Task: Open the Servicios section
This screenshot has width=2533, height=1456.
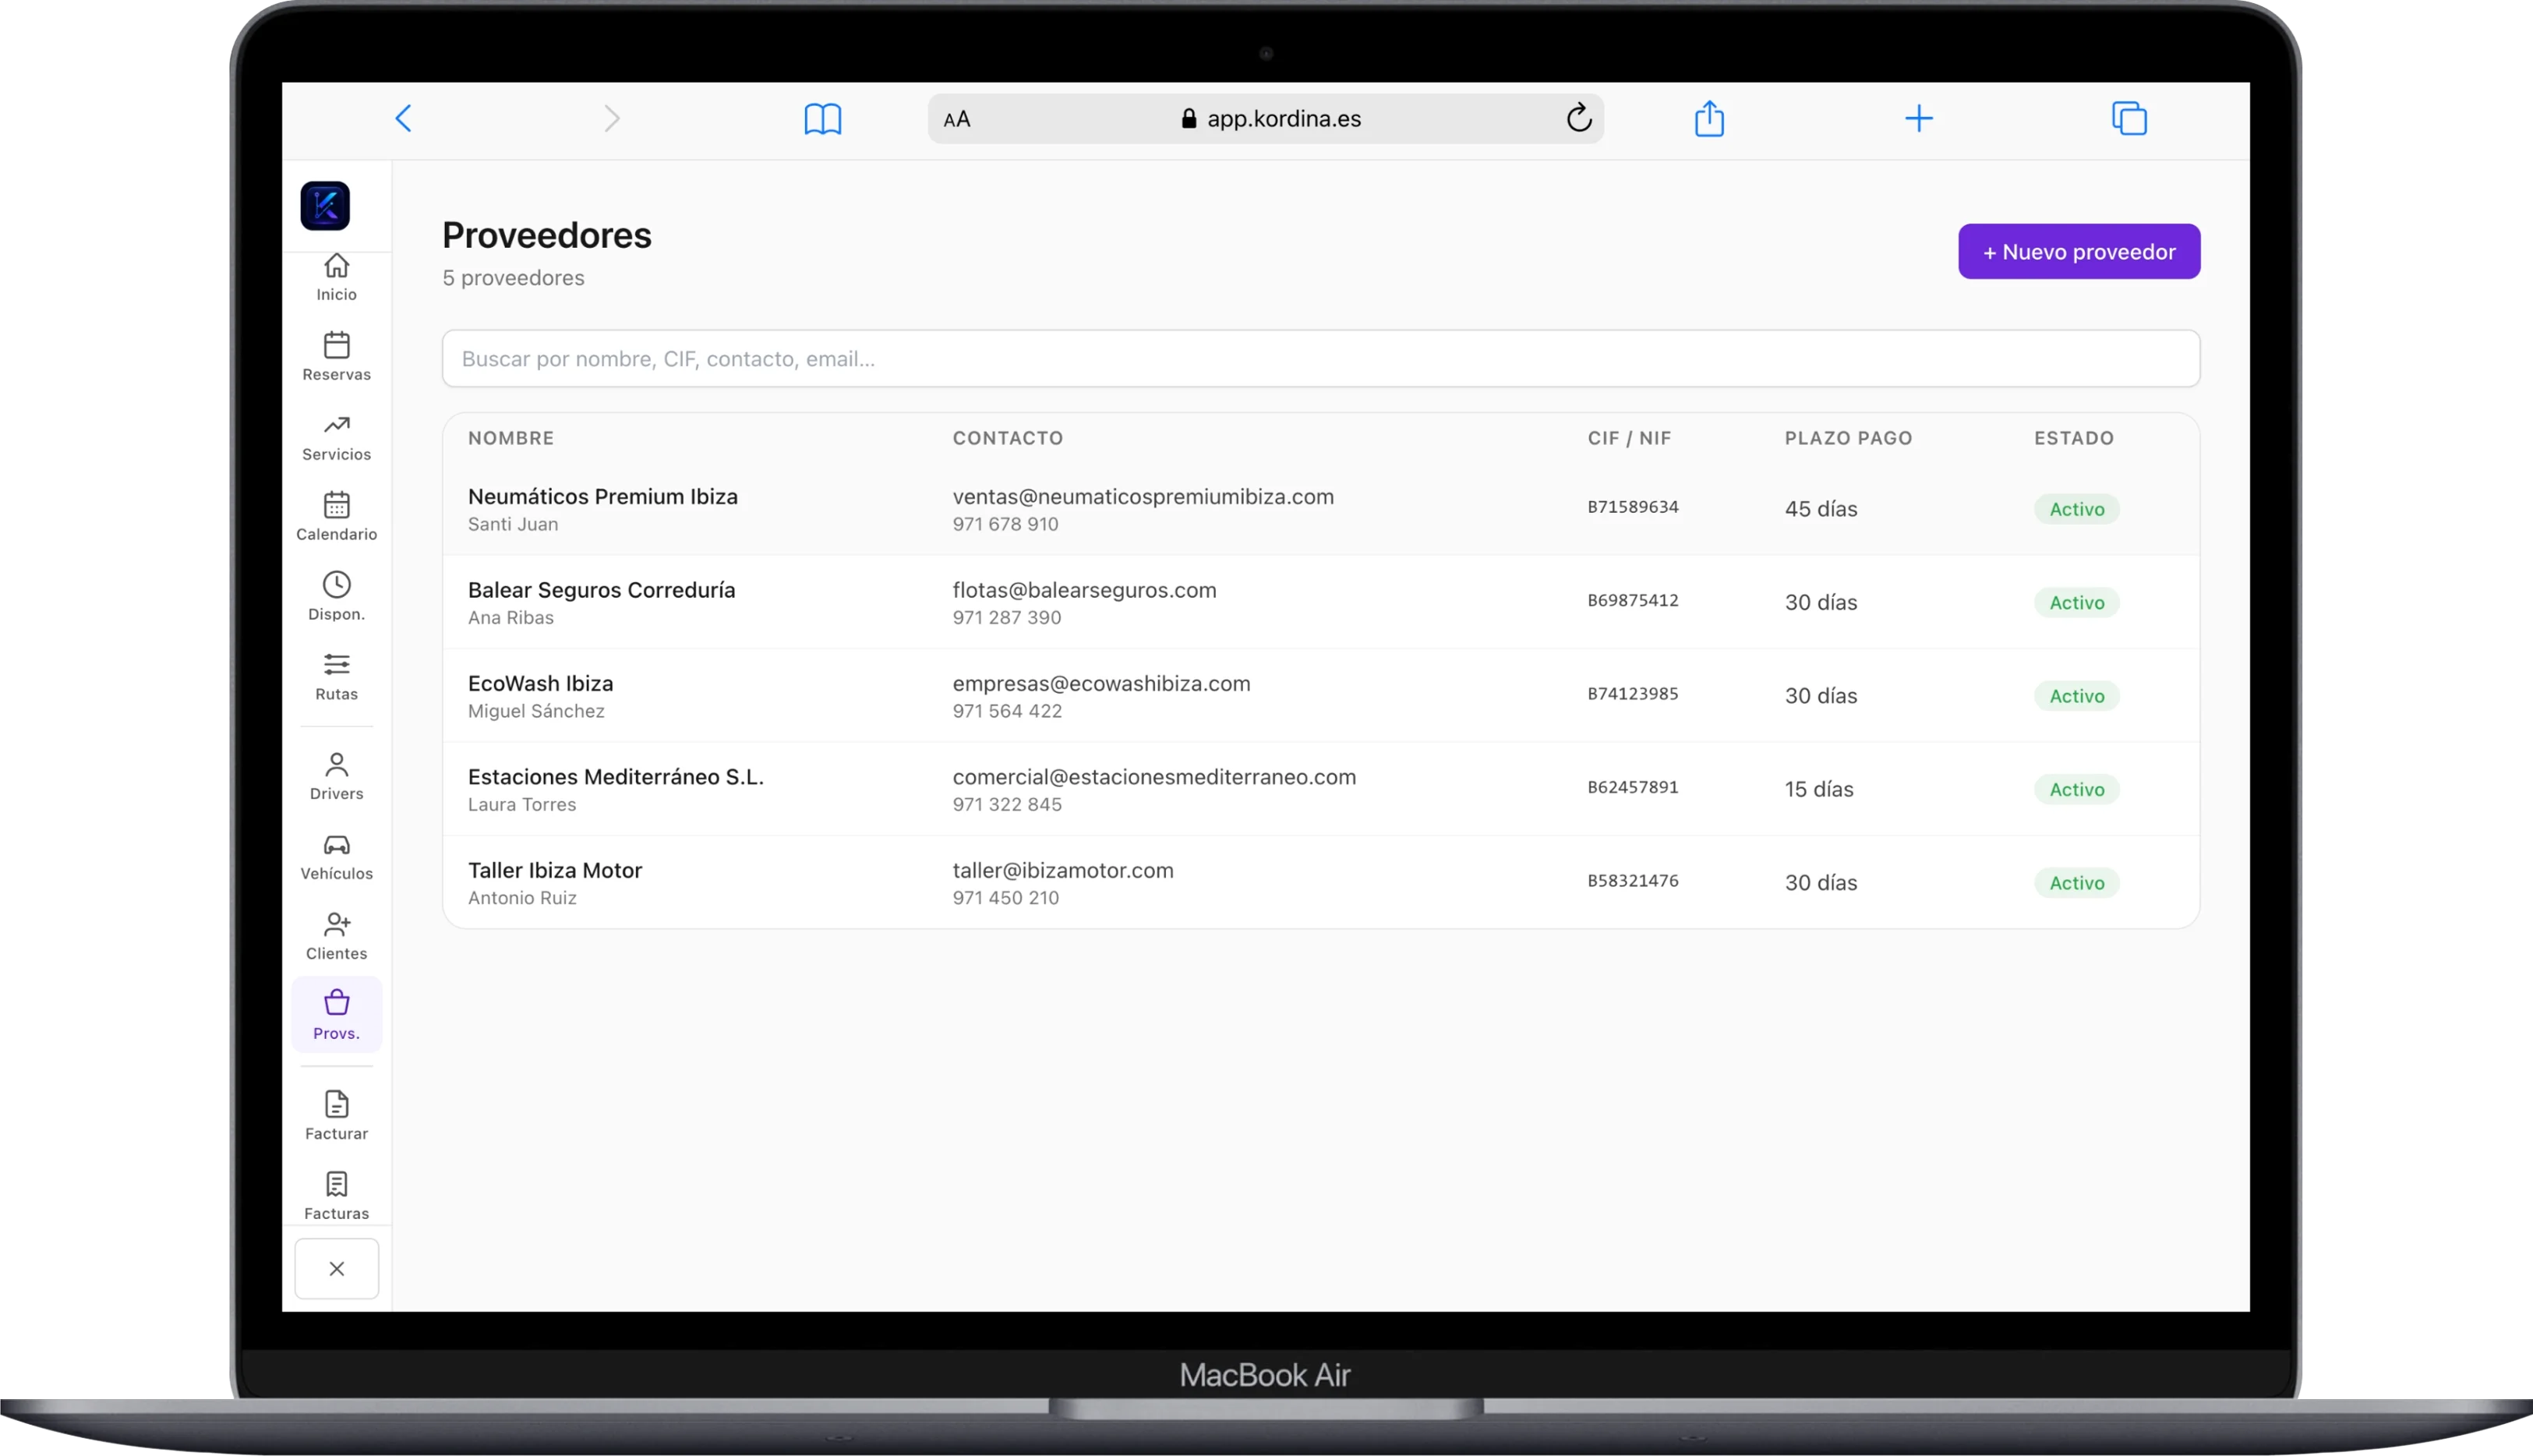Action: coord(337,437)
